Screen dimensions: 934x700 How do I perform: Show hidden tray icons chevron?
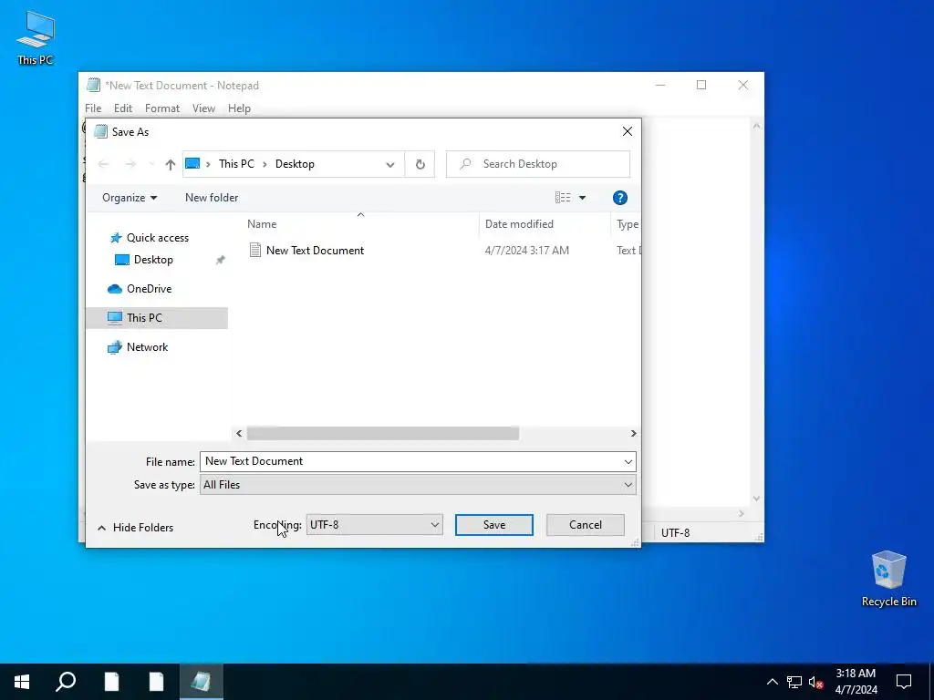pyautogui.click(x=772, y=682)
